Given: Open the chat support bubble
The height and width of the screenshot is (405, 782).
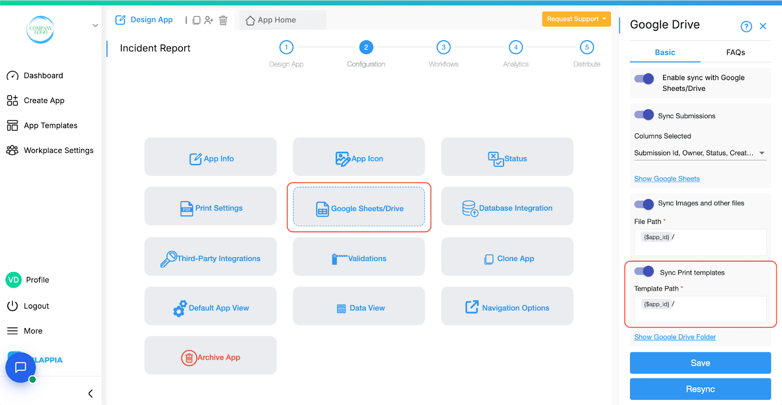Looking at the screenshot, I should point(21,367).
